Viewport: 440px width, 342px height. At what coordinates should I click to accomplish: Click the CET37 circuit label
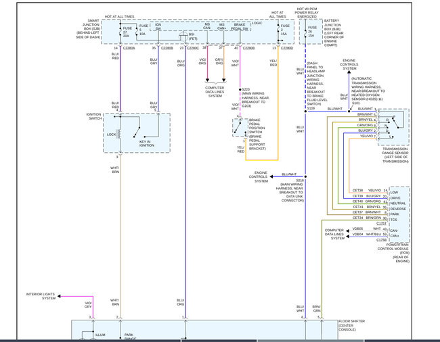(358, 212)
